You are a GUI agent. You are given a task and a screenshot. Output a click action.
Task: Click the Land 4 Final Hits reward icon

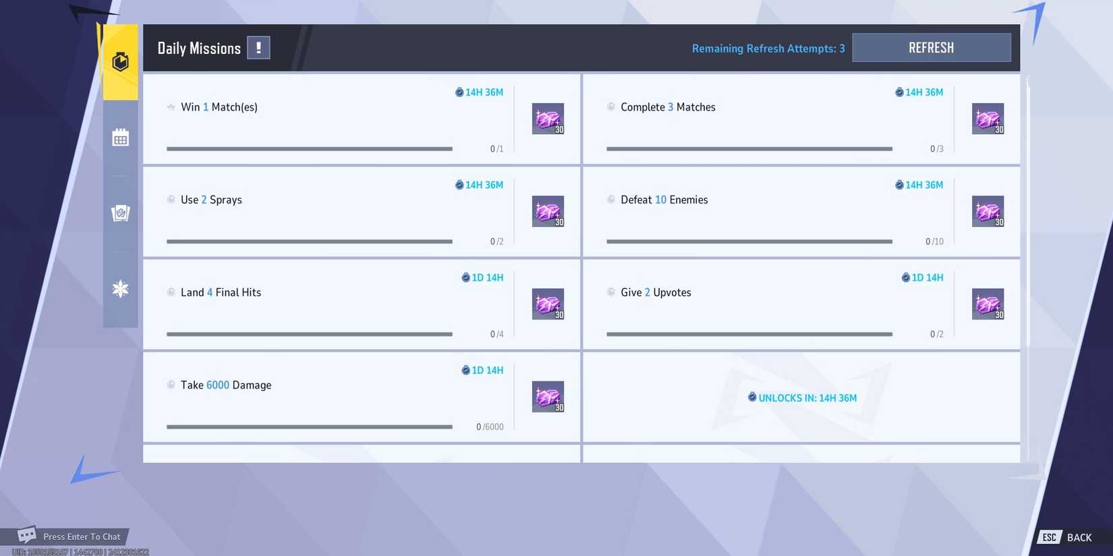coord(548,304)
